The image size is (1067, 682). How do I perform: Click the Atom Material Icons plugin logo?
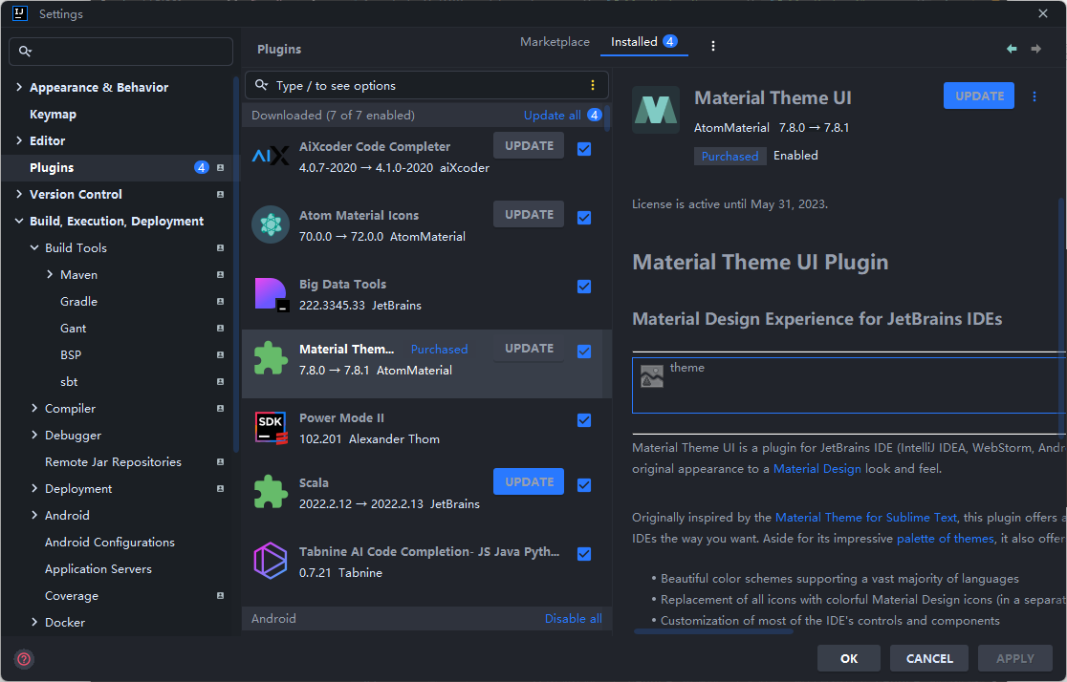pos(271,224)
